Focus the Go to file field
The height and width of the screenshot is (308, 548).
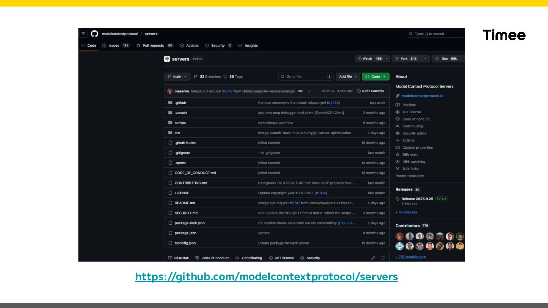click(306, 76)
